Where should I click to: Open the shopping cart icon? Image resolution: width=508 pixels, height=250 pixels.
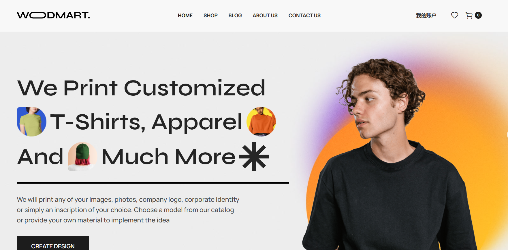(x=469, y=16)
